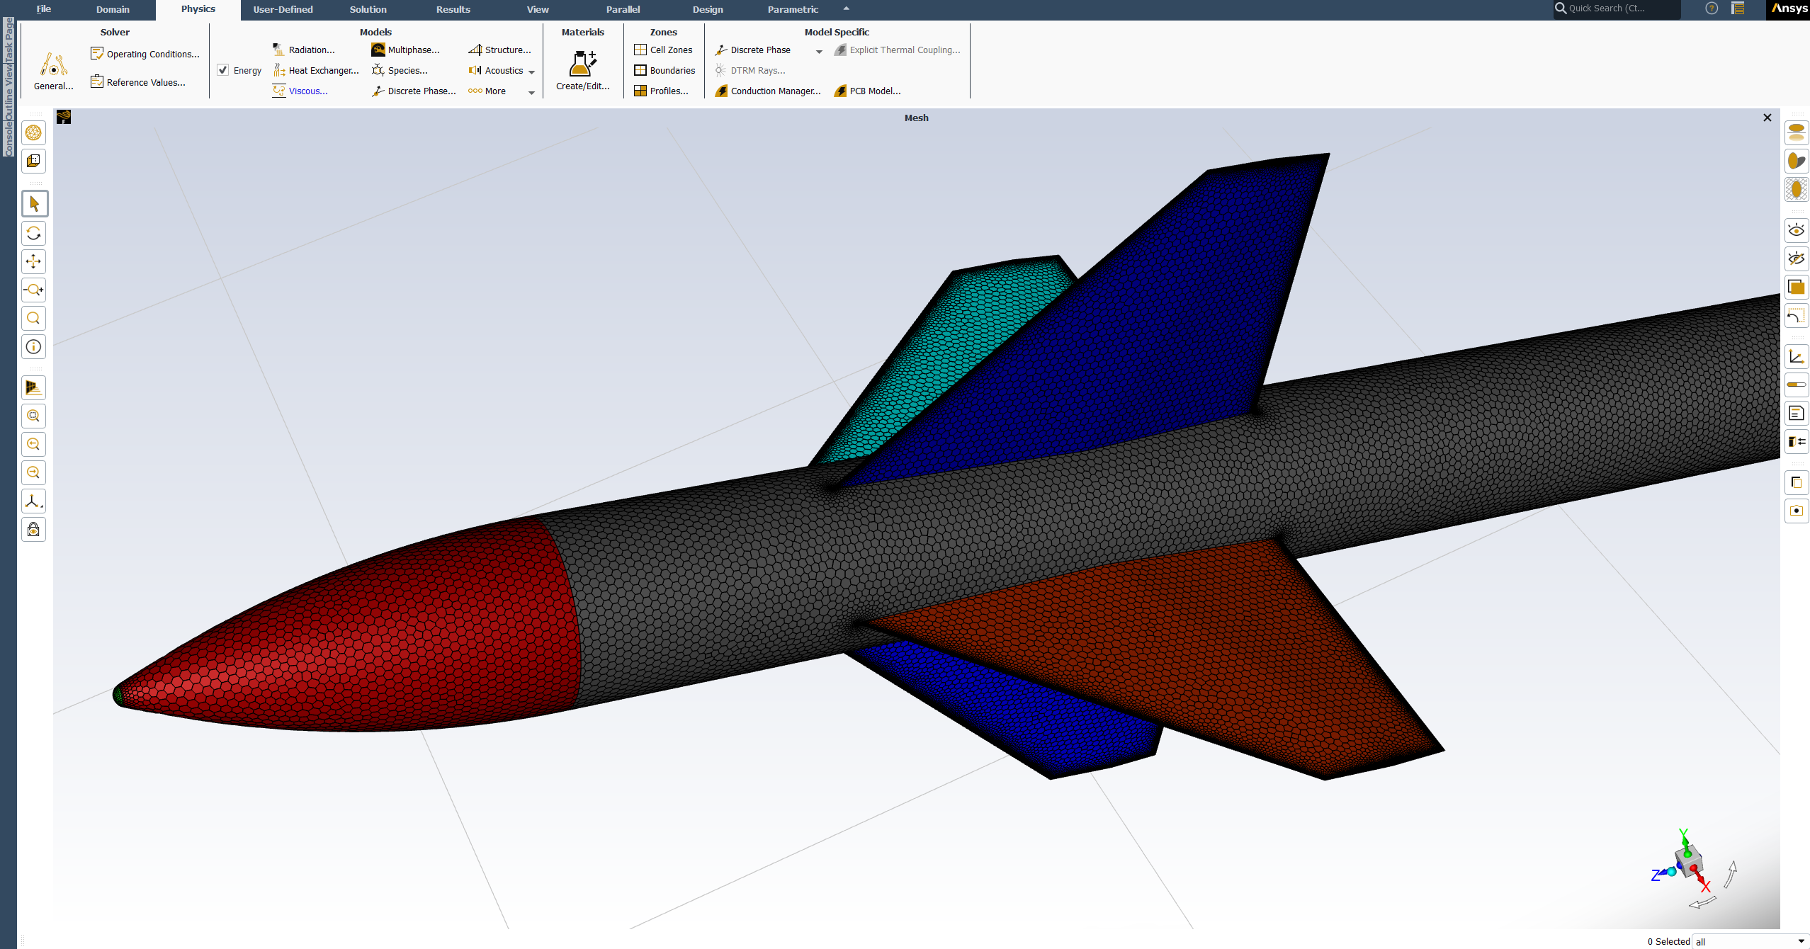Open Boundaries conditions

665,70
